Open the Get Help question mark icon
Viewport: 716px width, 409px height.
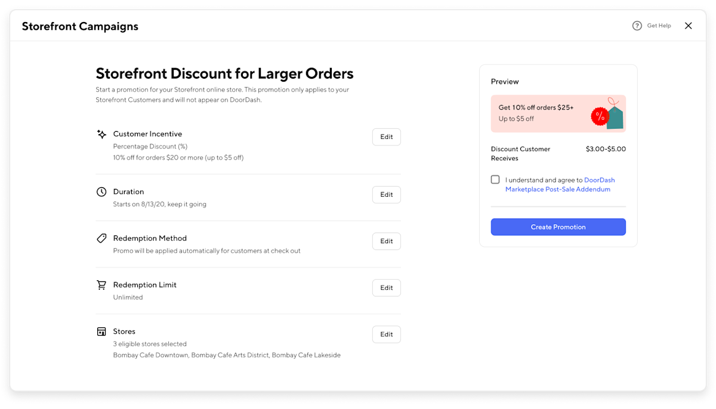[x=637, y=26]
